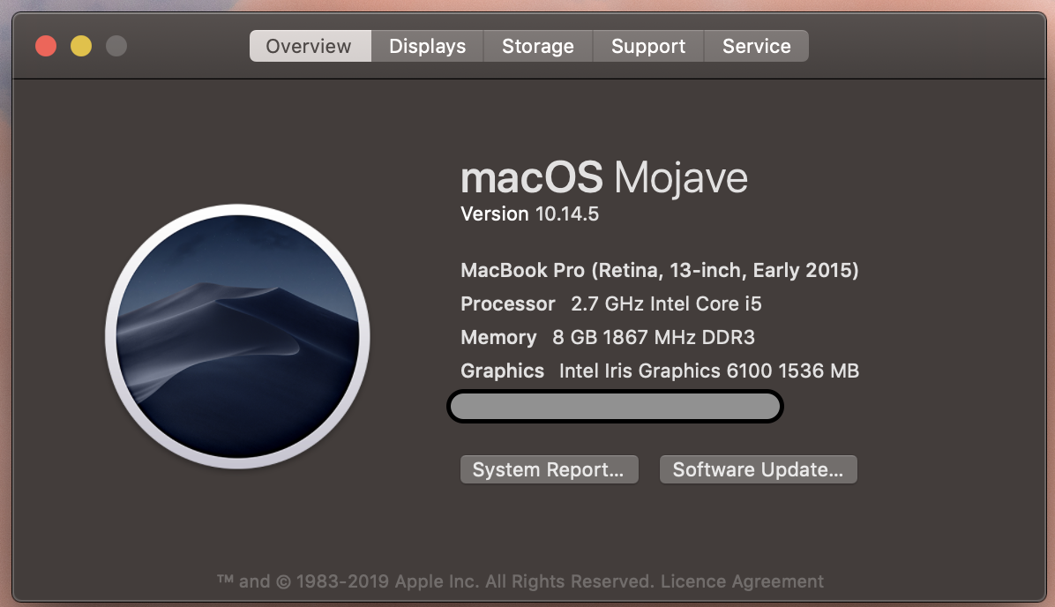Minimize window with yellow button
The height and width of the screenshot is (607, 1055).
coord(81,46)
